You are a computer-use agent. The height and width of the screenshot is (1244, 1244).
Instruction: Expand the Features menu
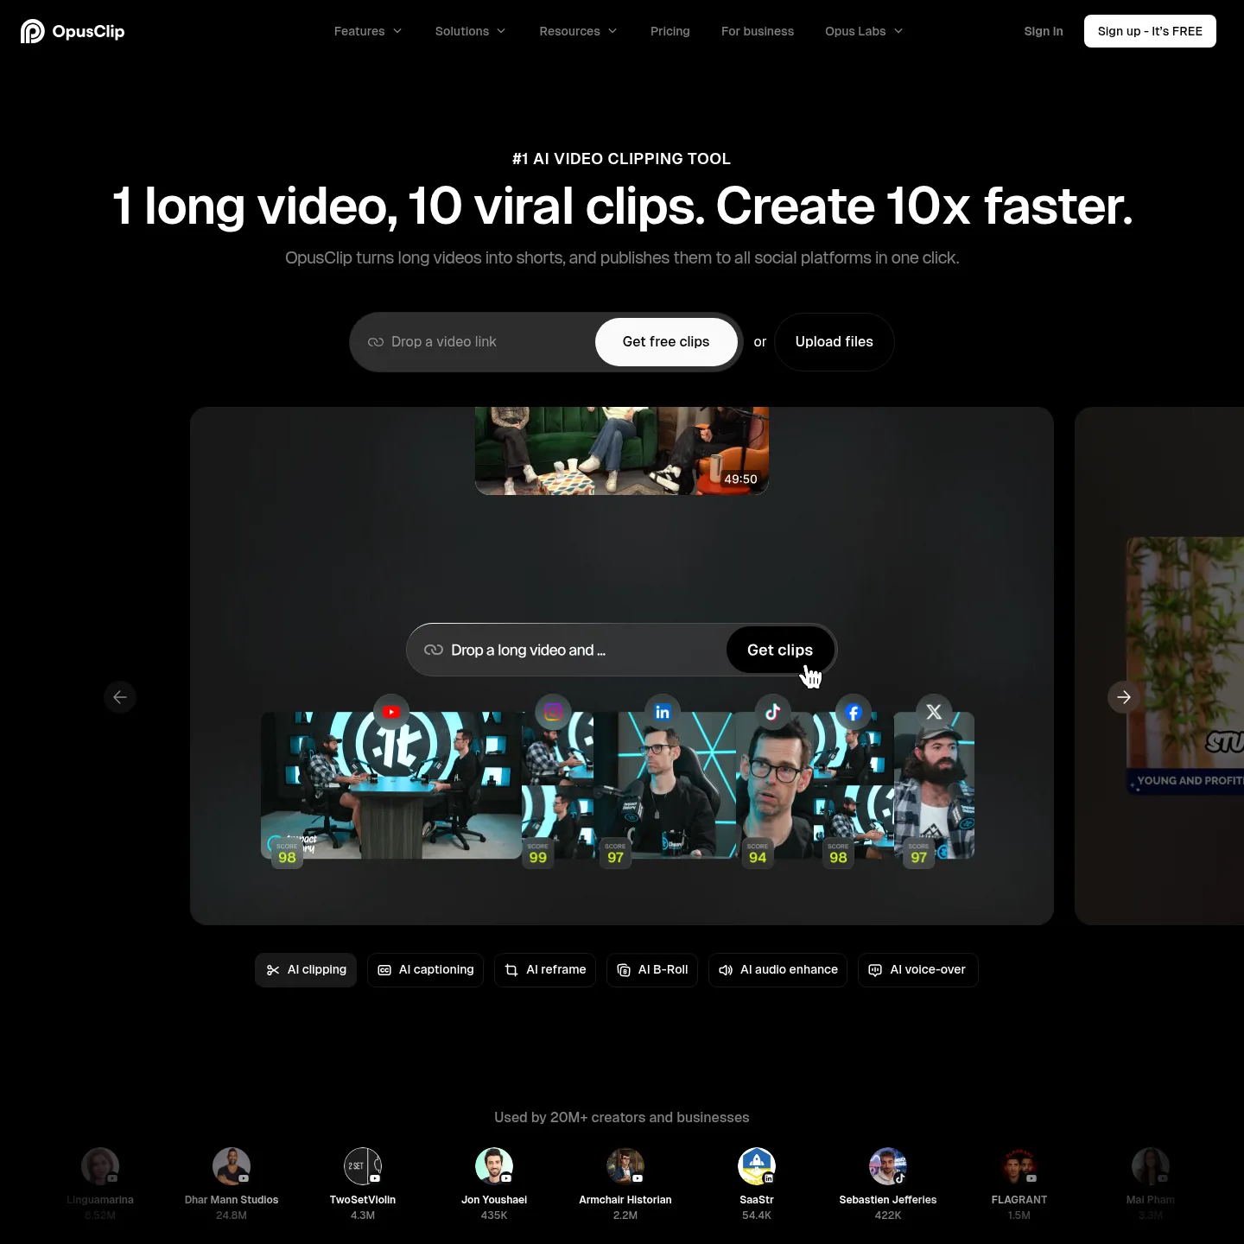point(368,31)
